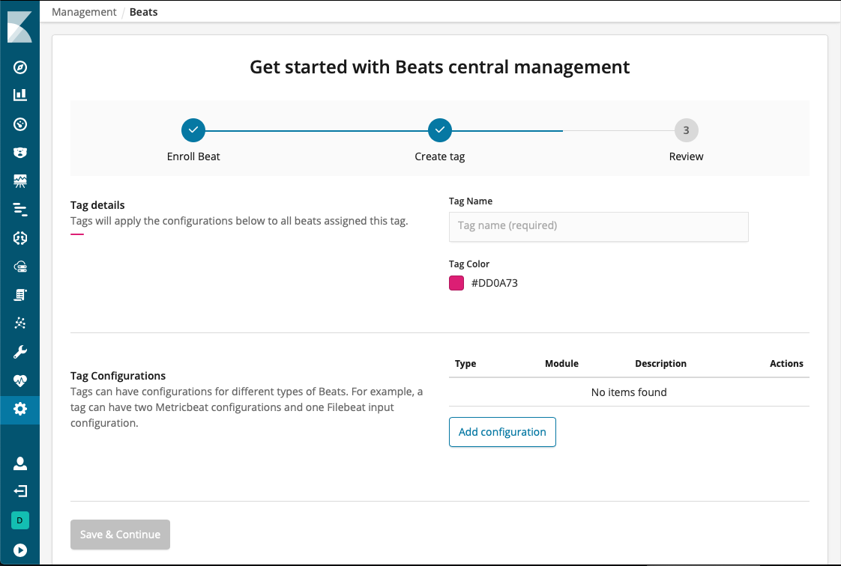Click the Beats breadcrumb
The image size is (841, 566).
point(143,12)
